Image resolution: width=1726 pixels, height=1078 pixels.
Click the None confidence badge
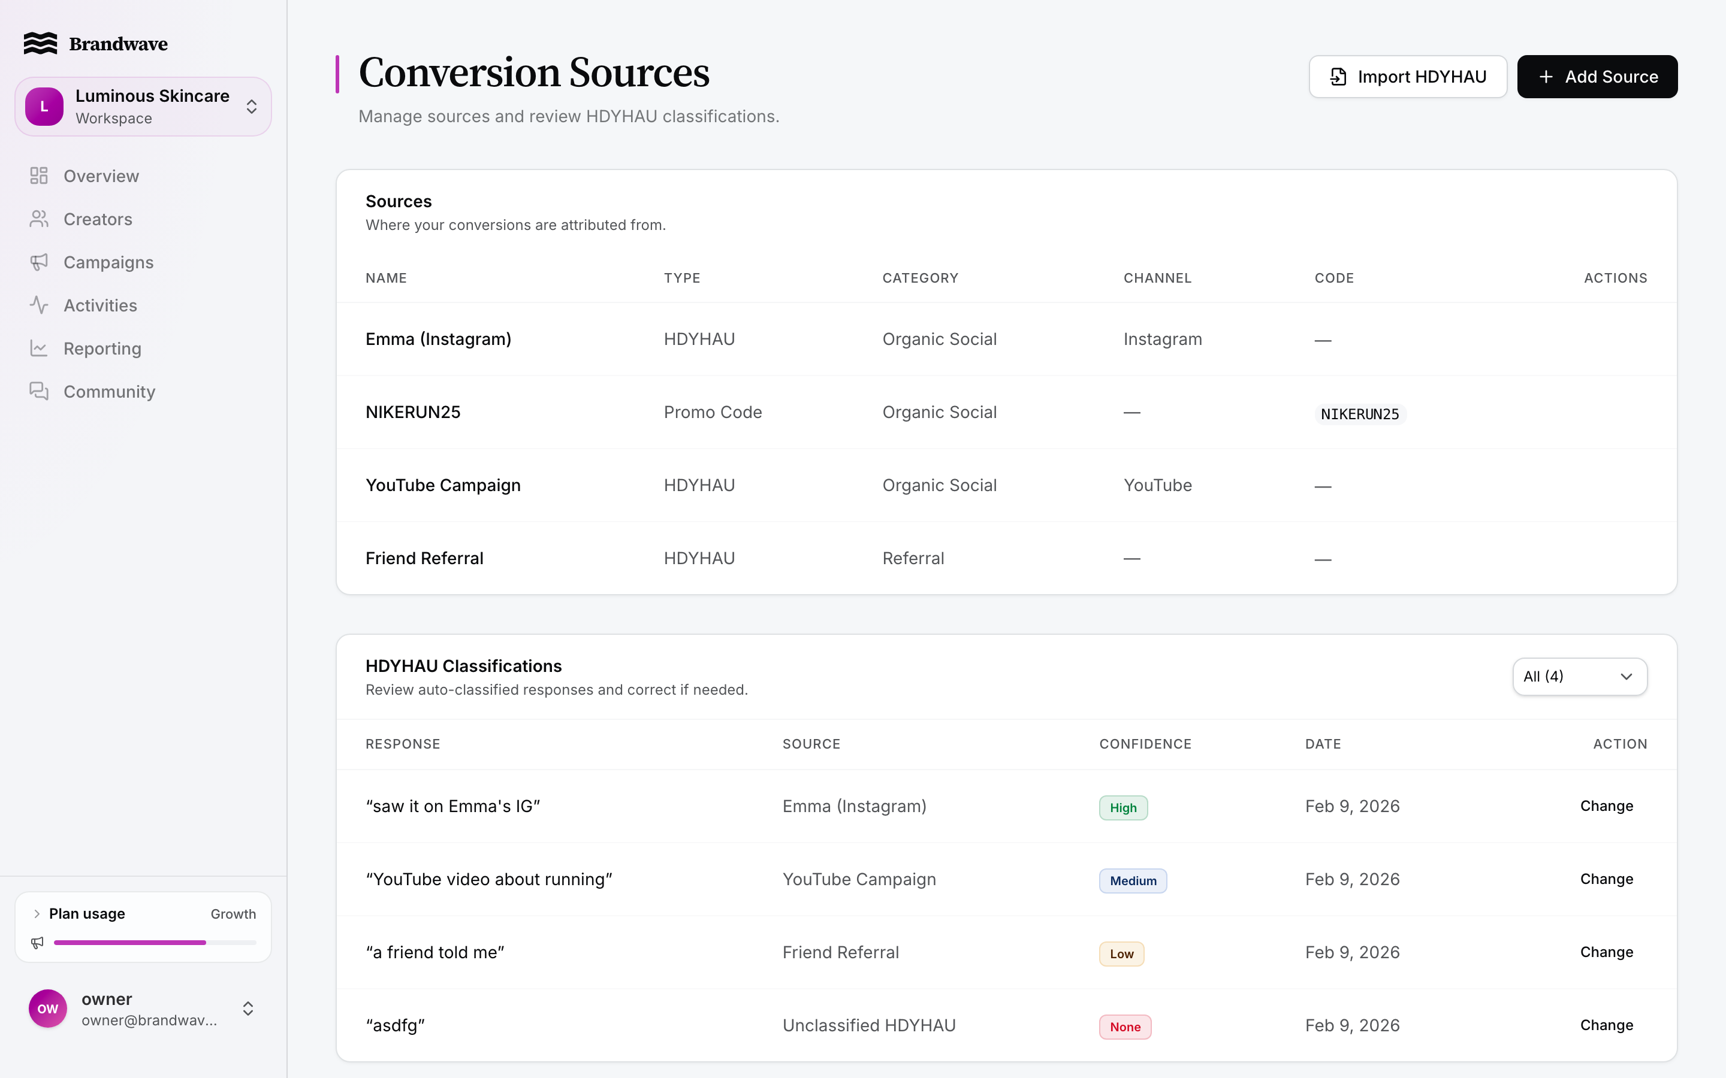pyautogui.click(x=1125, y=1027)
